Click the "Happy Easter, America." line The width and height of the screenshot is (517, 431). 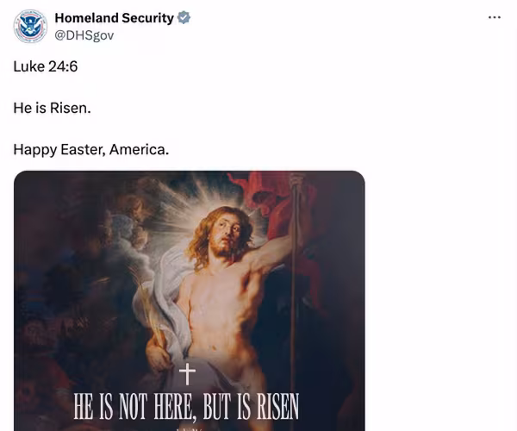pyautogui.click(x=90, y=150)
